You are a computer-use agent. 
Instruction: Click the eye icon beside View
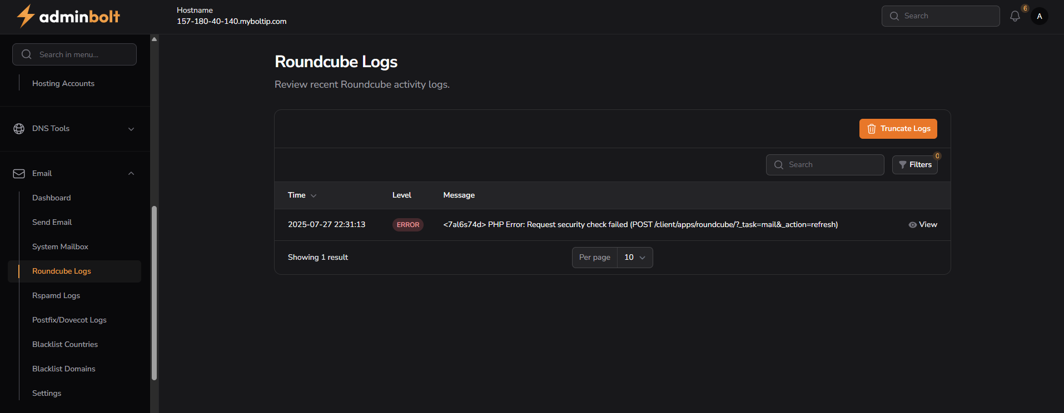pyautogui.click(x=913, y=225)
